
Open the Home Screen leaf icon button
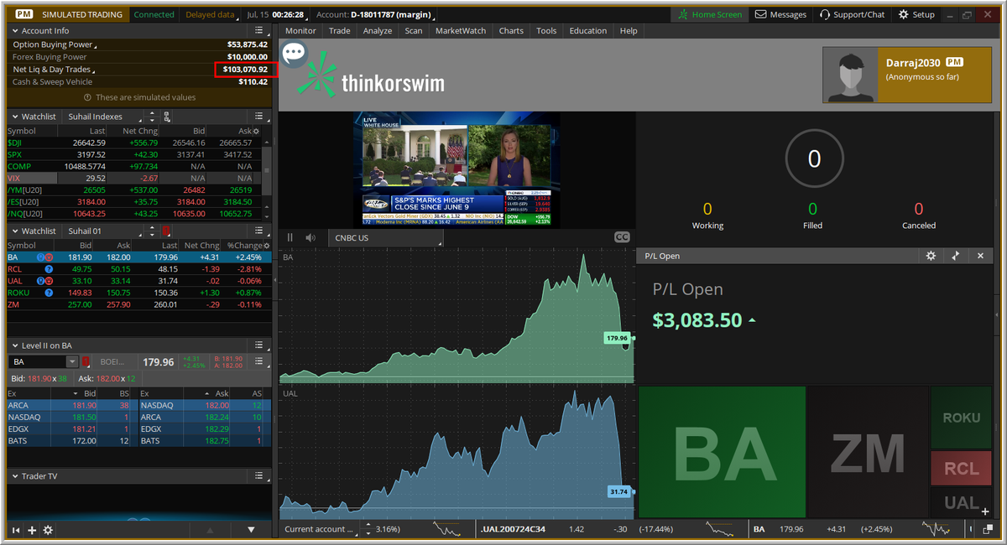(710, 14)
